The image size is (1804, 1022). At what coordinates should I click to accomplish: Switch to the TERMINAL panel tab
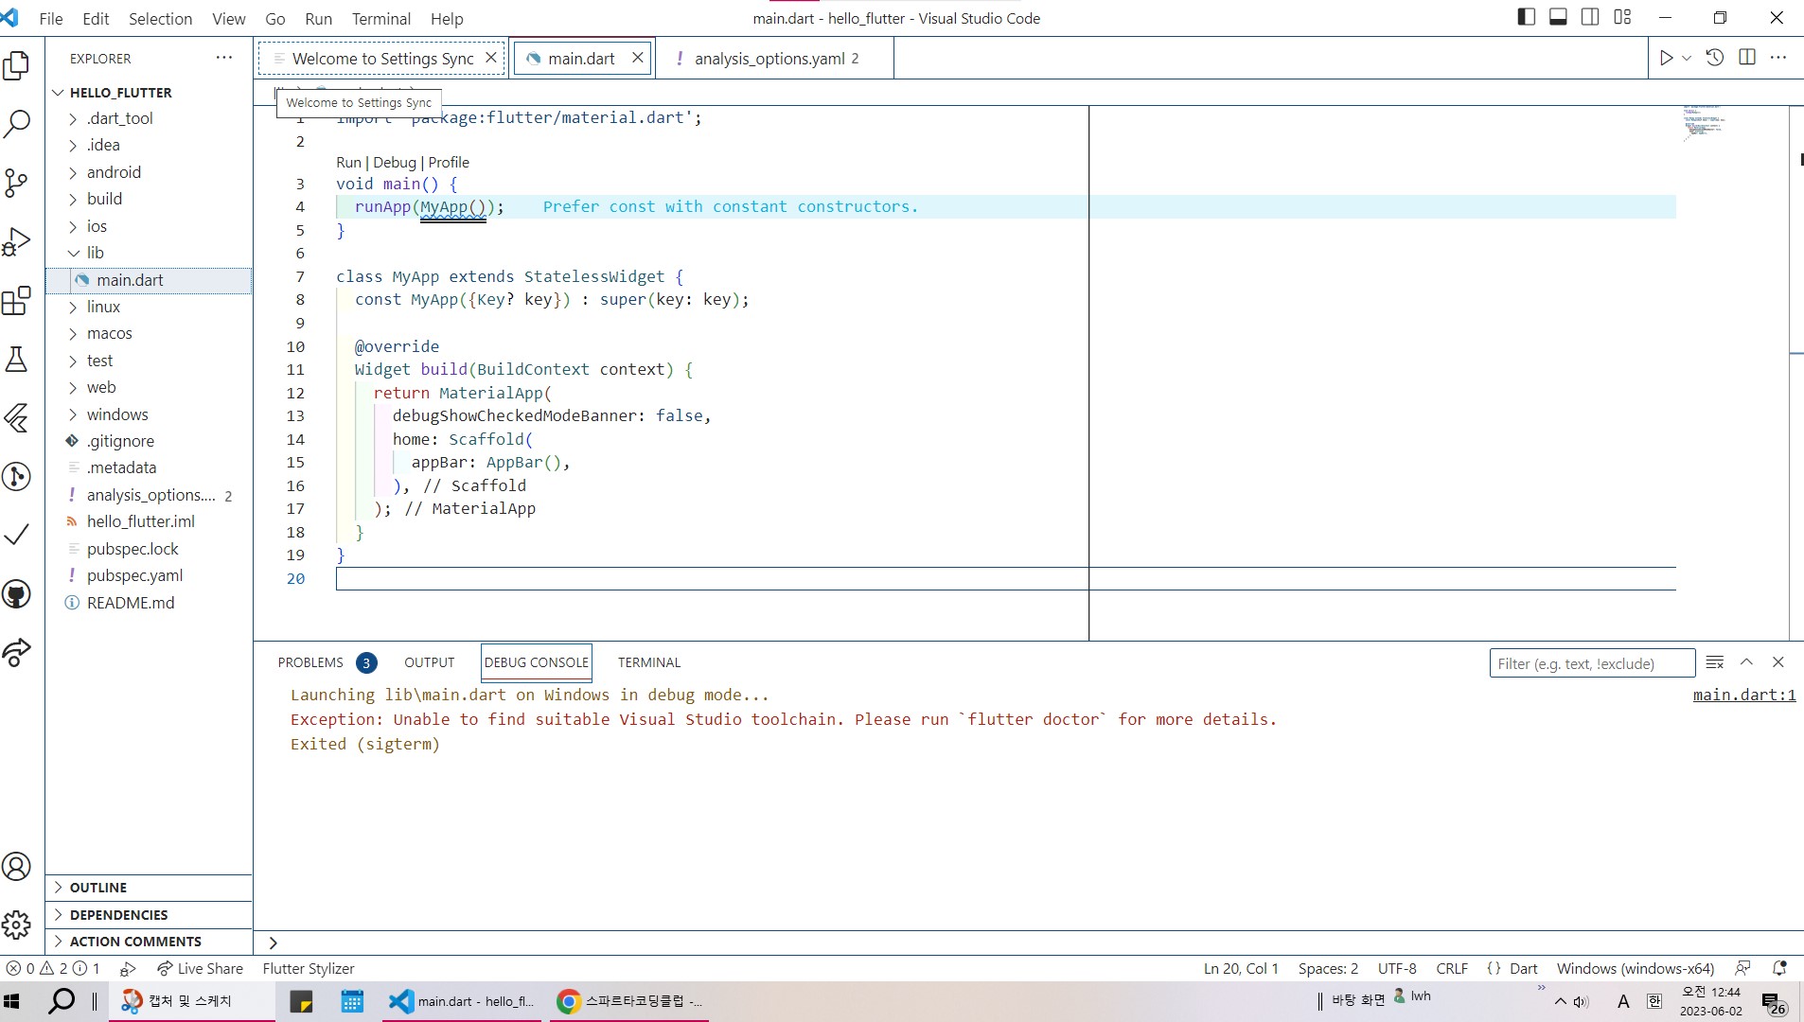click(649, 662)
